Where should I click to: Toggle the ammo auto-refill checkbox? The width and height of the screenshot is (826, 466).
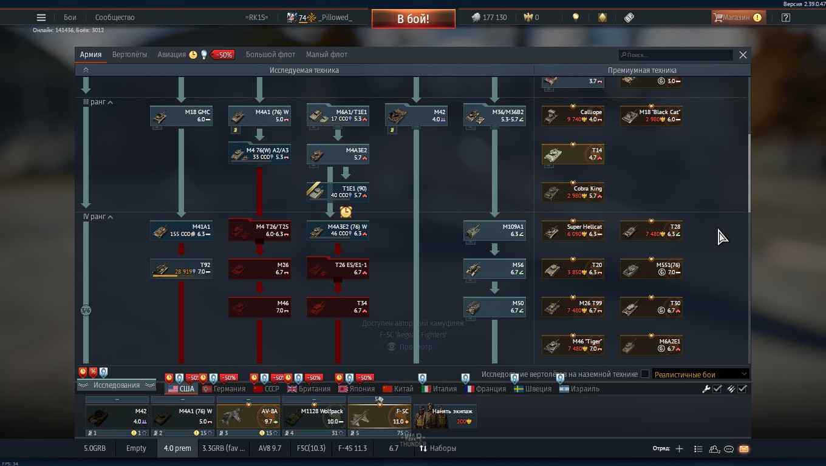[742, 389]
